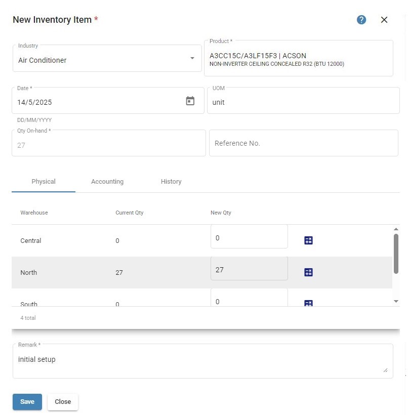Open calculator for North warehouse quantity

pyautogui.click(x=308, y=272)
